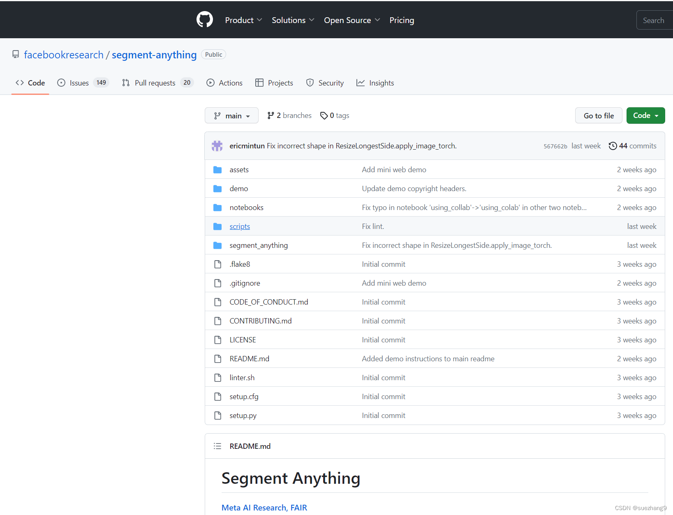View the 2 branches link
The width and height of the screenshot is (673, 515).
pos(289,115)
